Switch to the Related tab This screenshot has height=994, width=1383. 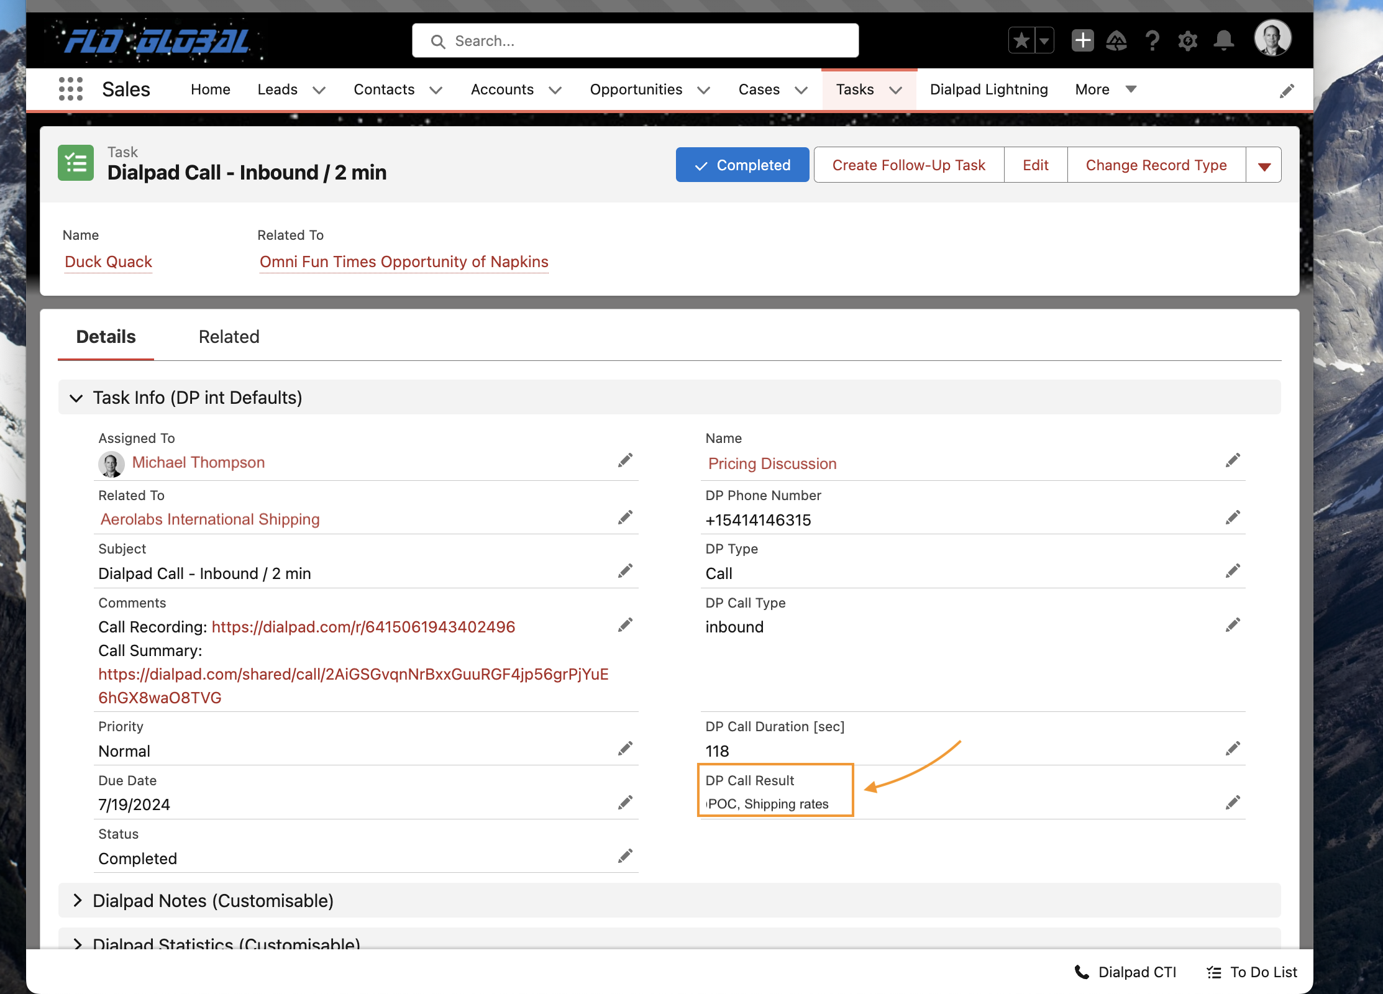tap(229, 337)
